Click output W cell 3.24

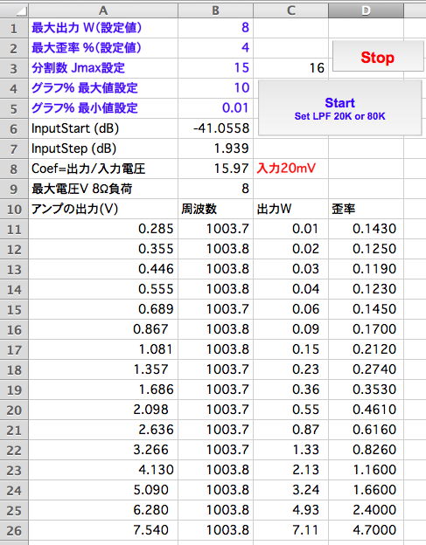click(290, 491)
